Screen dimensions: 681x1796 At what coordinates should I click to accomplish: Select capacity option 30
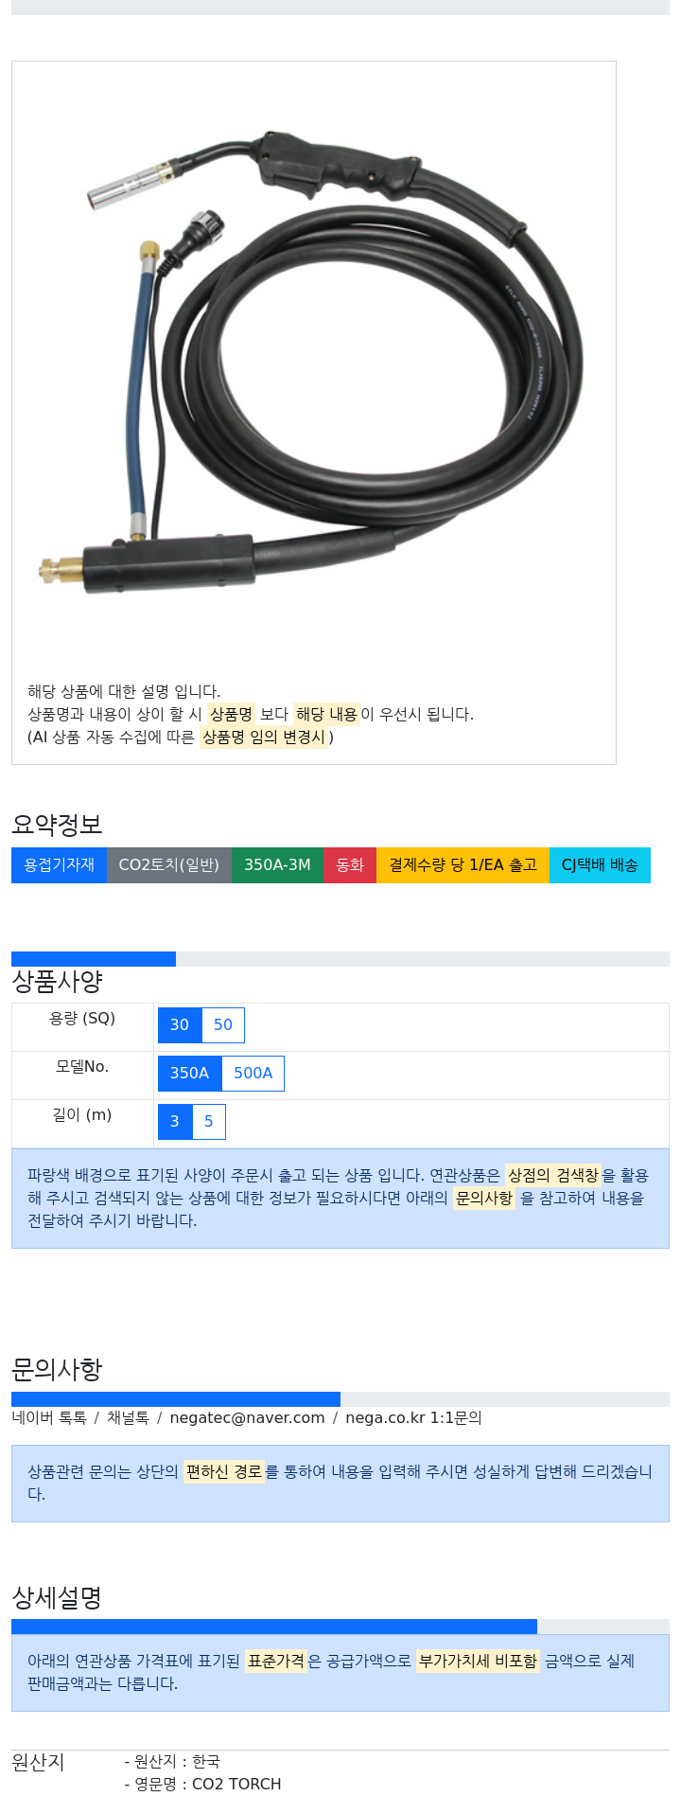(x=180, y=1025)
